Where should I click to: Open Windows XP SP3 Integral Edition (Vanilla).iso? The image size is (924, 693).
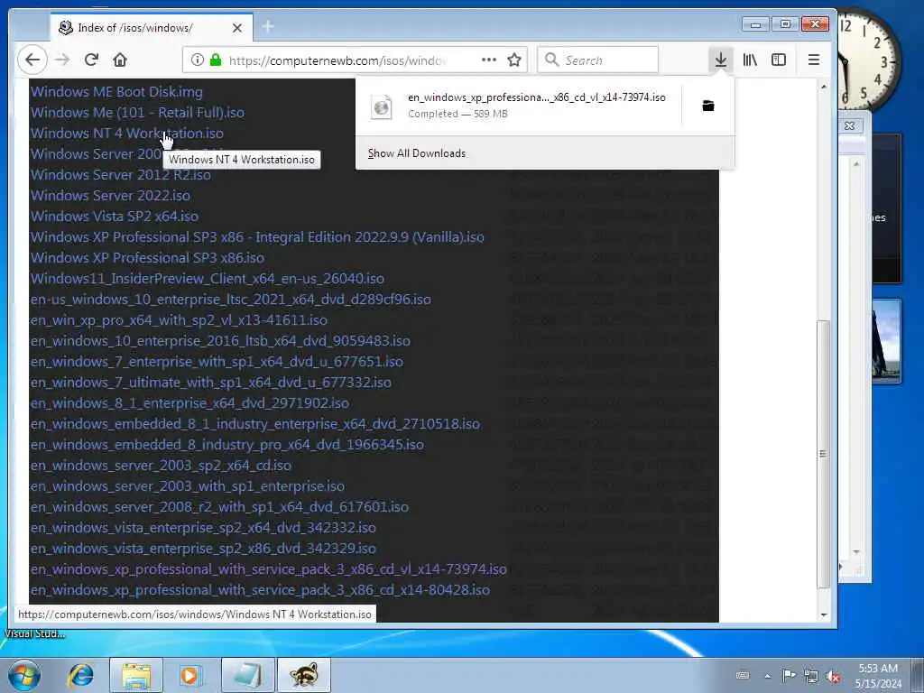(x=257, y=237)
